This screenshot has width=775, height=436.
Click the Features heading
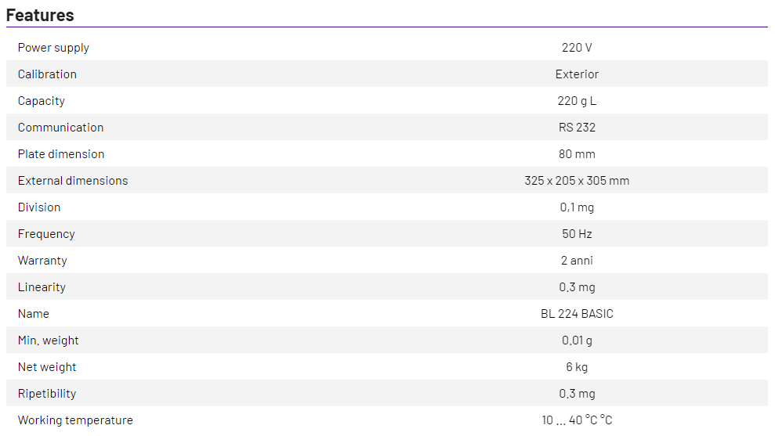[40, 15]
